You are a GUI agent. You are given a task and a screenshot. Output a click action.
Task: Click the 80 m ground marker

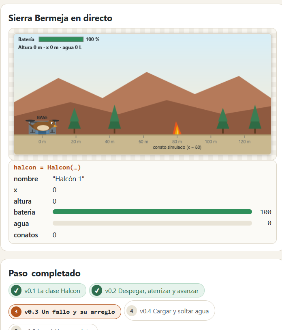click(x=177, y=141)
